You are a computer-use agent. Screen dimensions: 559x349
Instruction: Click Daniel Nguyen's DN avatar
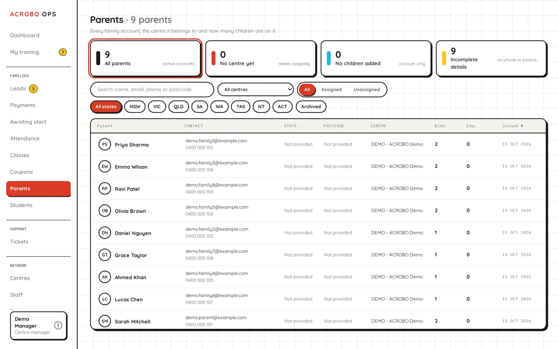(105, 233)
